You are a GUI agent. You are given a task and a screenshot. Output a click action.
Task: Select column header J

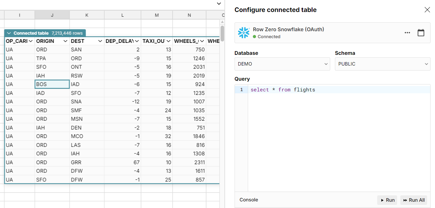click(52, 15)
